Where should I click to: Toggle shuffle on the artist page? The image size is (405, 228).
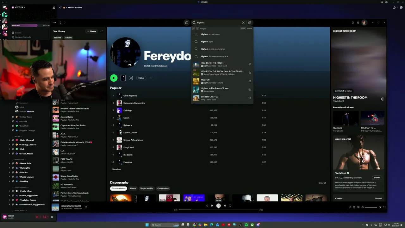click(131, 78)
